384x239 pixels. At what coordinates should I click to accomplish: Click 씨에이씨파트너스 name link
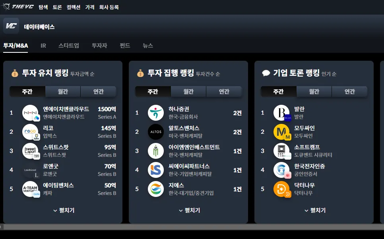tap(189, 166)
